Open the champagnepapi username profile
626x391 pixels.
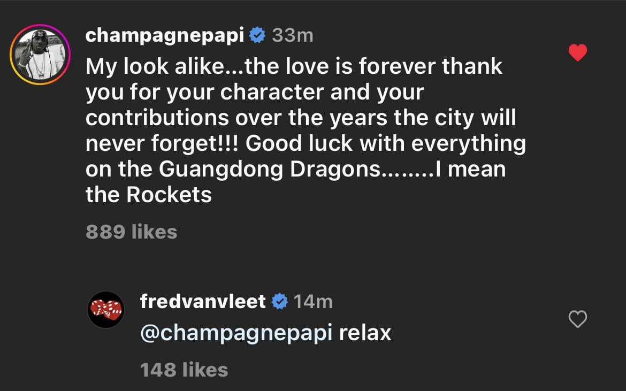165,35
